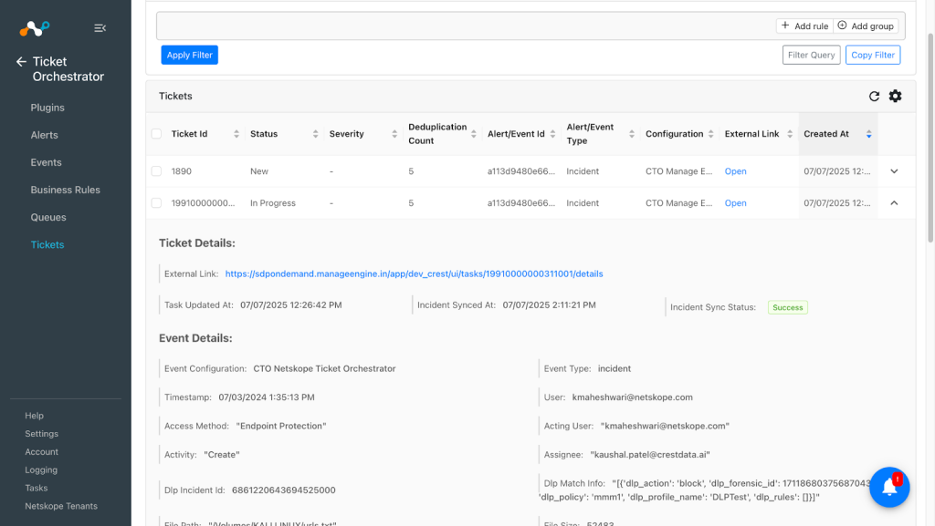Viewport: 935px width, 526px height.
Task: Click ticket id 1890 cell
Action: 182,171
